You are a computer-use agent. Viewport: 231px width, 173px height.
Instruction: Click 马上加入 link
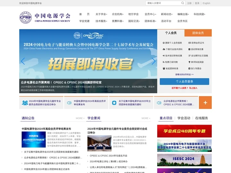click(x=193, y=88)
